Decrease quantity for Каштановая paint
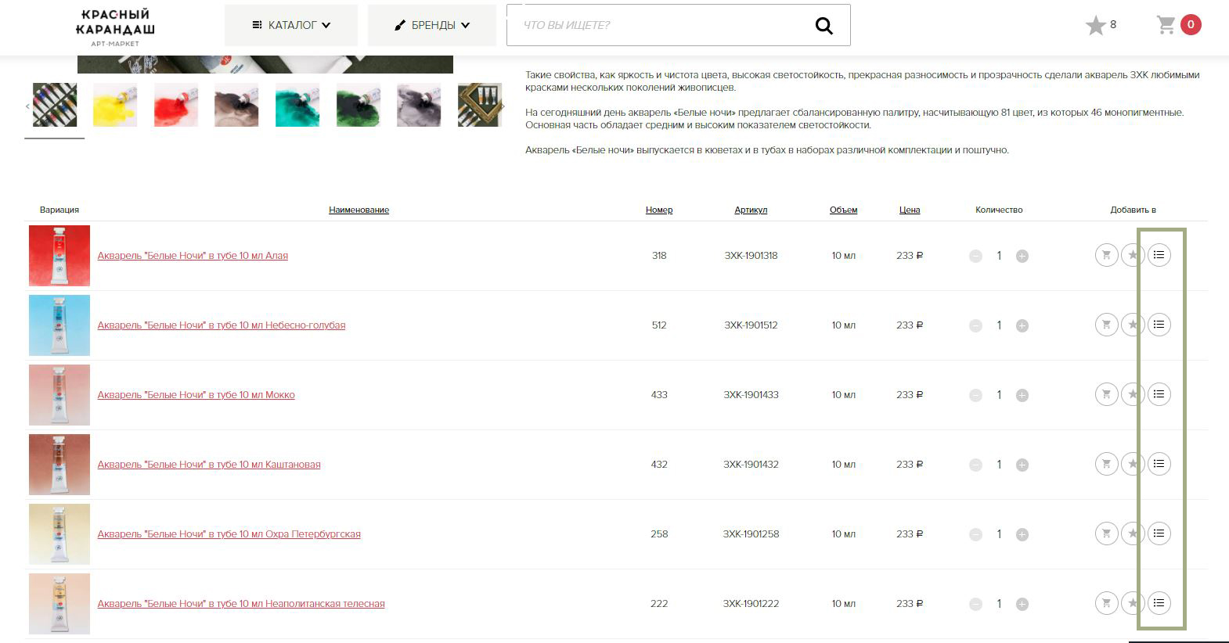The image size is (1229, 643). point(975,465)
